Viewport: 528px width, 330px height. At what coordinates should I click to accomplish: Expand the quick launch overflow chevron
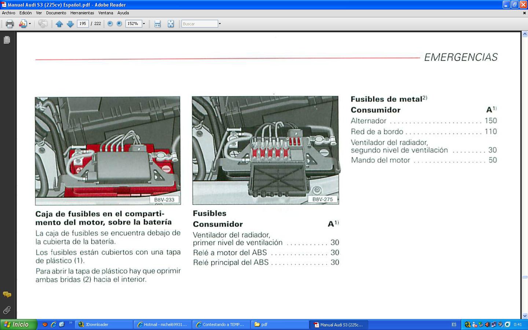pos(70,323)
